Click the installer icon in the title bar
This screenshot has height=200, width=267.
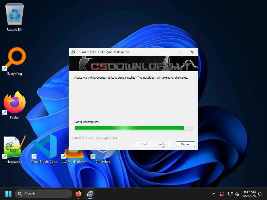point(73,52)
